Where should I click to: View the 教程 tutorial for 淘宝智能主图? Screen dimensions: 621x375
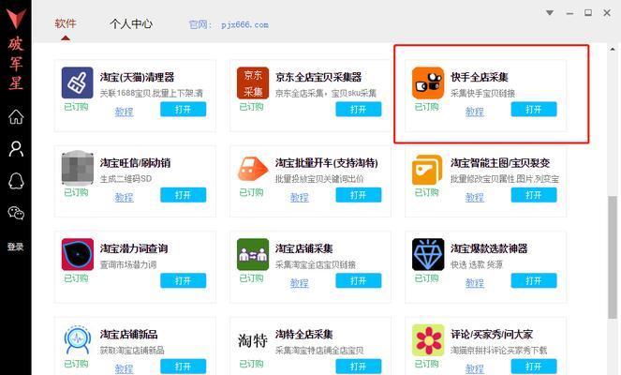point(475,198)
